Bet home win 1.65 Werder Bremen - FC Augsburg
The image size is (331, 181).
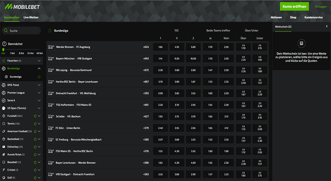point(161,47)
